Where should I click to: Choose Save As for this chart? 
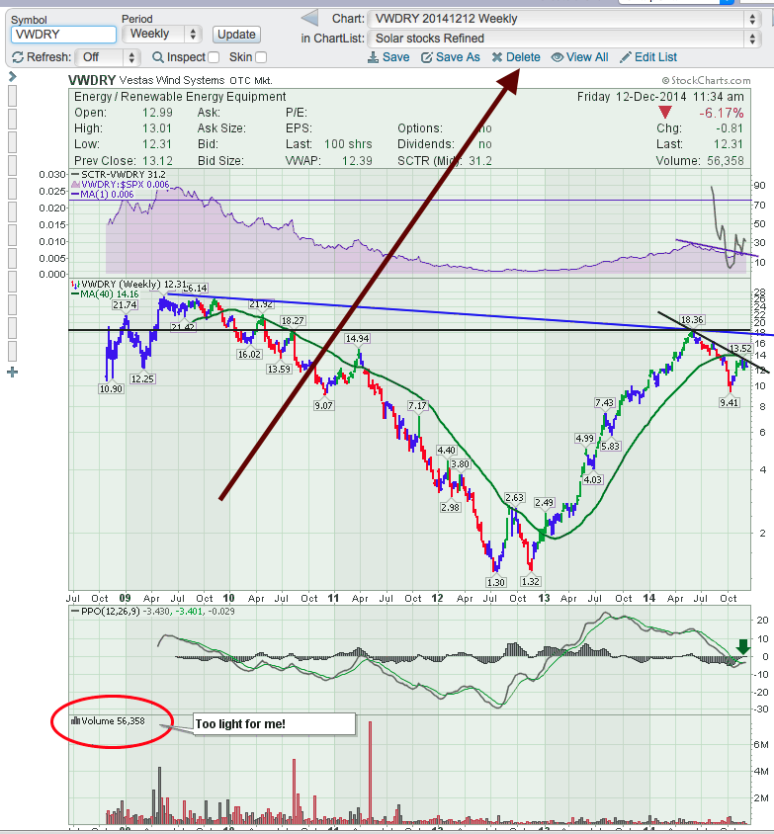coord(451,57)
